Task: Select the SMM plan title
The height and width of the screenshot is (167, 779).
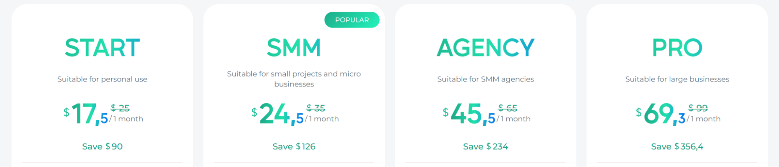Action: [x=294, y=48]
